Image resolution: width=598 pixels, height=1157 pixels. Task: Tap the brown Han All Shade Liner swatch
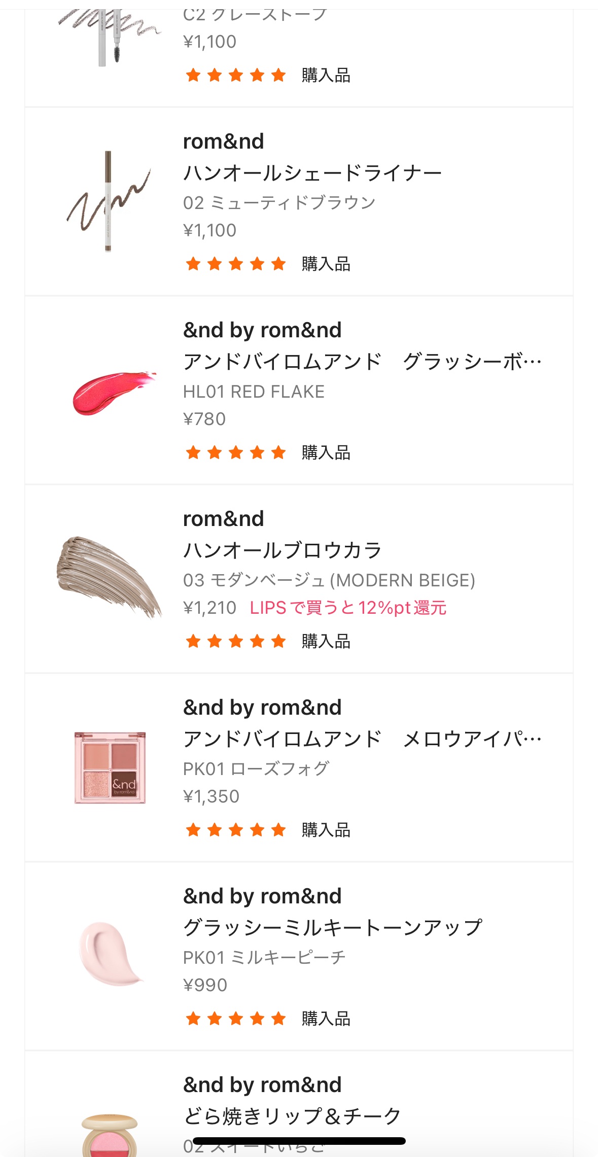(109, 201)
